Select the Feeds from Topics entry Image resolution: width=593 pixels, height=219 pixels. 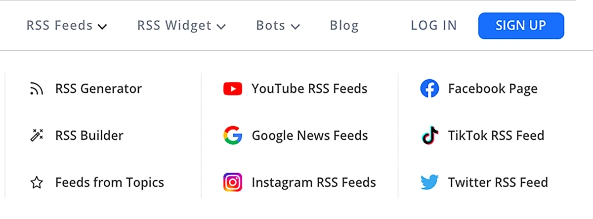pyautogui.click(x=110, y=182)
